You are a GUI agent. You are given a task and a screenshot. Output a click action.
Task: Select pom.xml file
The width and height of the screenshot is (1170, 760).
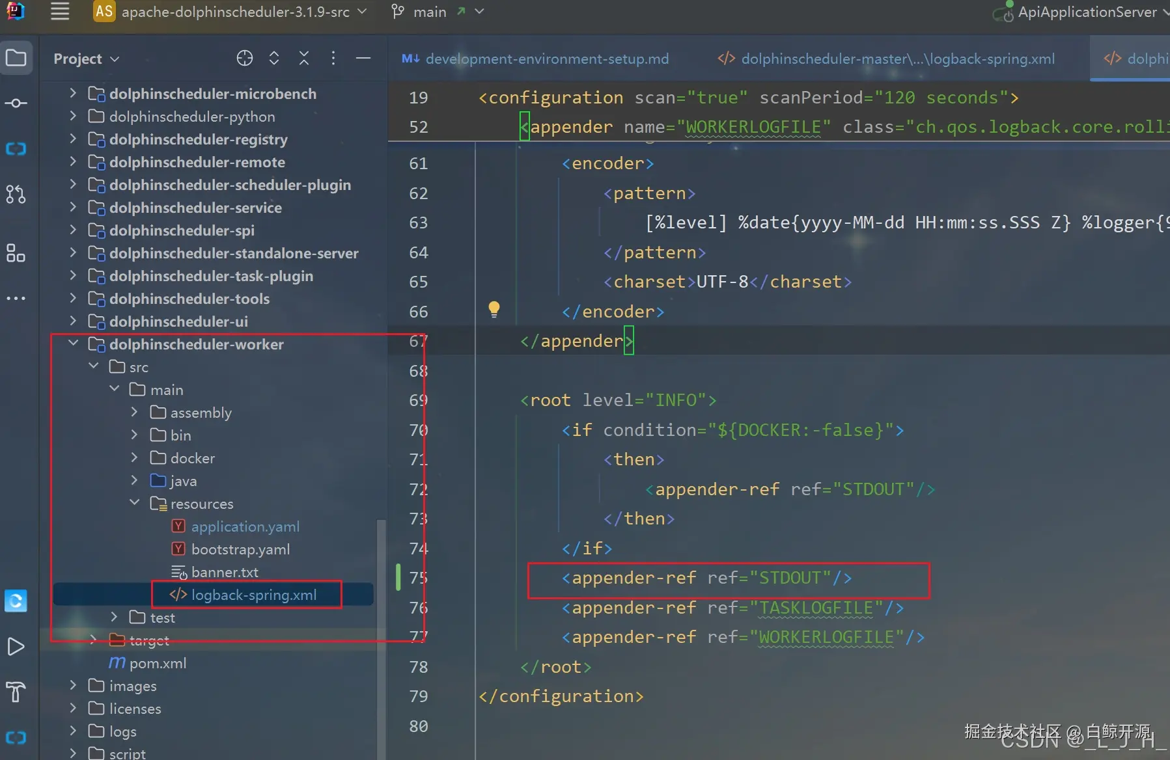(x=158, y=663)
